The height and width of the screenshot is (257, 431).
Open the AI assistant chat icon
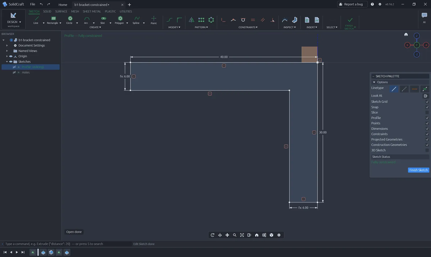click(424, 15)
